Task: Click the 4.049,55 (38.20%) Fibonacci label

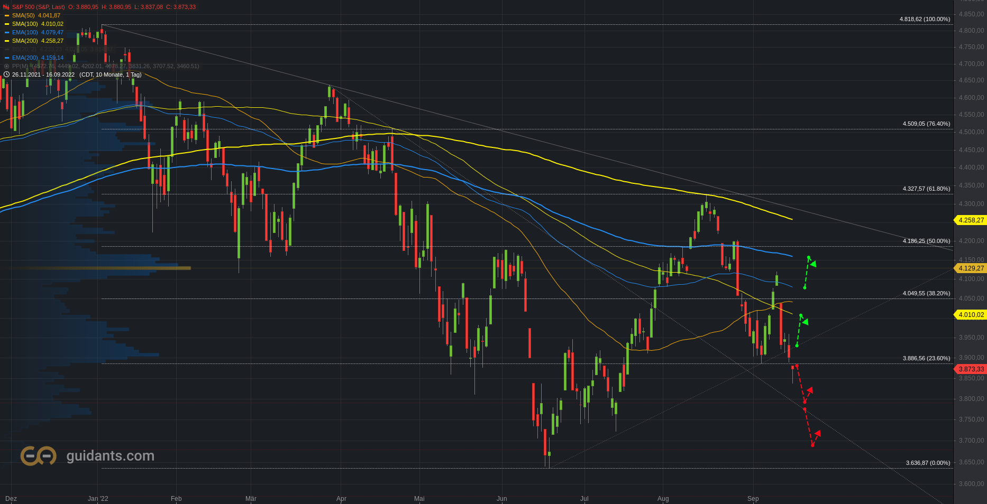Action: [x=926, y=293]
